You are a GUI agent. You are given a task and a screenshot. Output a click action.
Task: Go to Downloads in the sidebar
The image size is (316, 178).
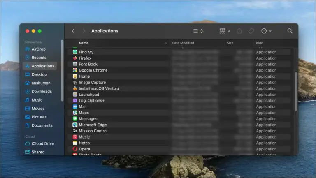pyautogui.click(x=41, y=92)
